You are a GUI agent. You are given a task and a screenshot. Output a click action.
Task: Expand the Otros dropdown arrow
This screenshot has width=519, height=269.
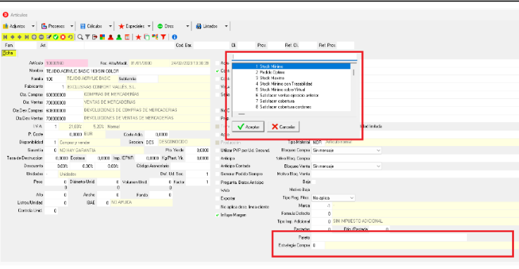click(187, 26)
